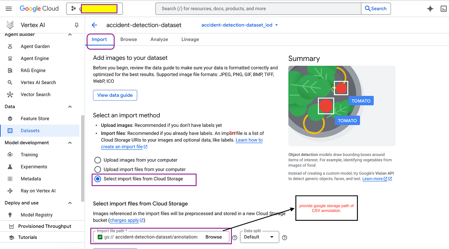Click the blue Search button
This screenshot has height=249, width=449.
(x=376, y=9)
